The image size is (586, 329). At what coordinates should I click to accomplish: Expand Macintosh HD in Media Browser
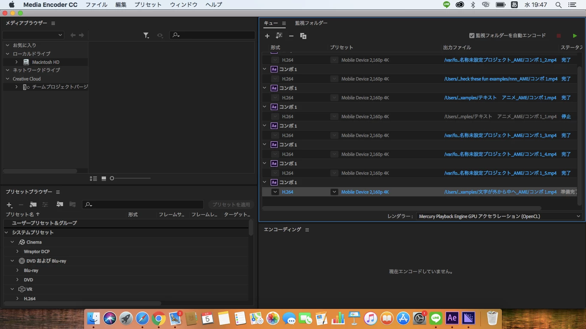(16, 62)
